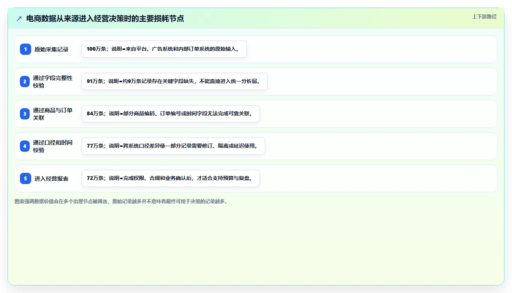Click the footnote starting 图表强调数据价值
This screenshot has width=512, height=293.
pyautogui.click(x=121, y=201)
